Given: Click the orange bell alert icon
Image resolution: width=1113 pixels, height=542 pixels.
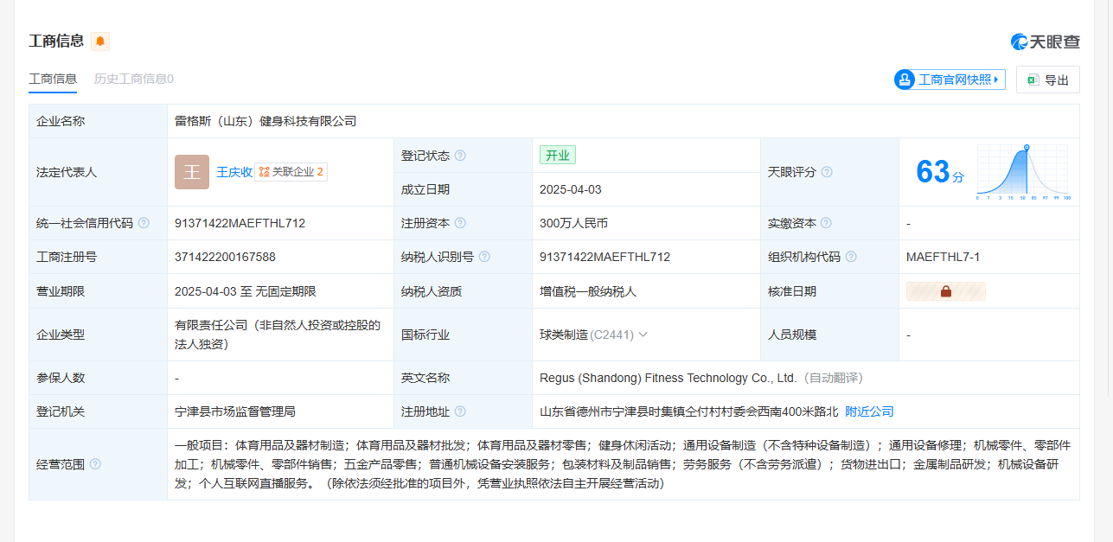Looking at the screenshot, I should 100,41.
